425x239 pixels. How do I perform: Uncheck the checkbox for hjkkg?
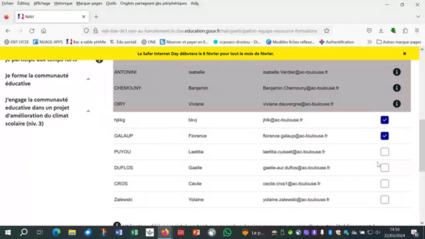pos(384,120)
